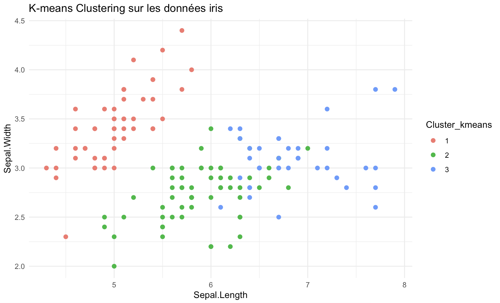500x303 pixels.
Task: Click the leftmost red data point
Action: point(47,168)
